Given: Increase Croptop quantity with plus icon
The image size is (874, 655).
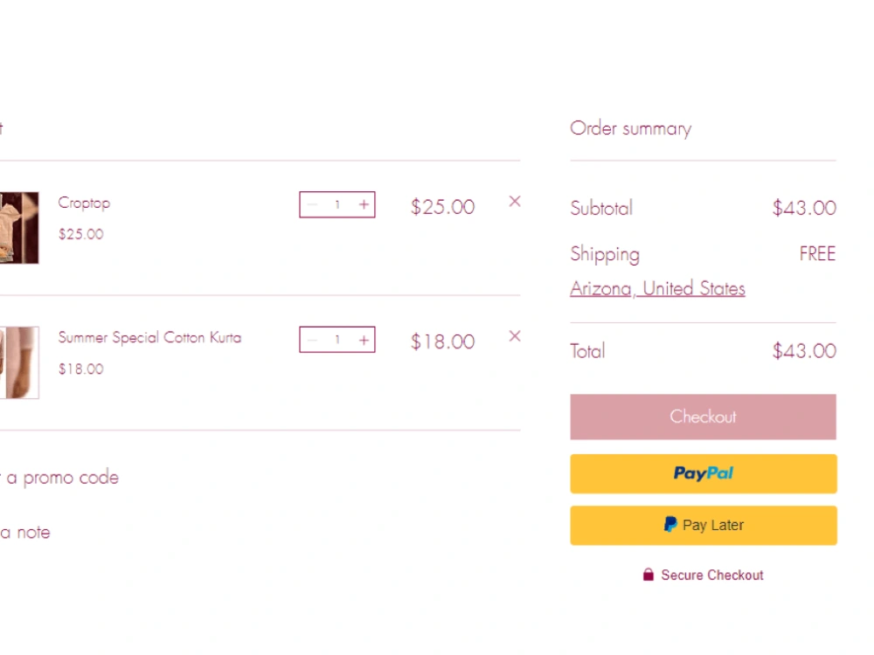Looking at the screenshot, I should pyautogui.click(x=364, y=204).
